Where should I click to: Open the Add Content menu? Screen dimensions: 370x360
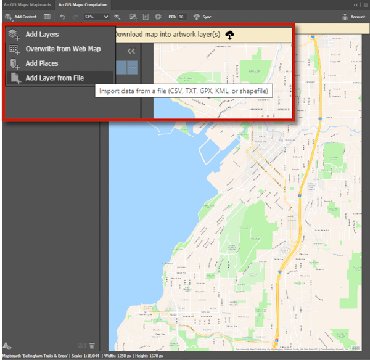click(x=21, y=17)
